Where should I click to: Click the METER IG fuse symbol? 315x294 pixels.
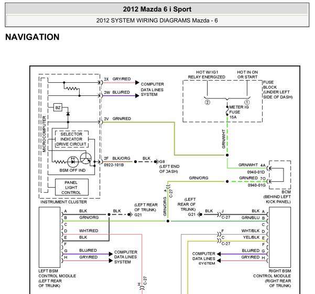coord(227,111)
